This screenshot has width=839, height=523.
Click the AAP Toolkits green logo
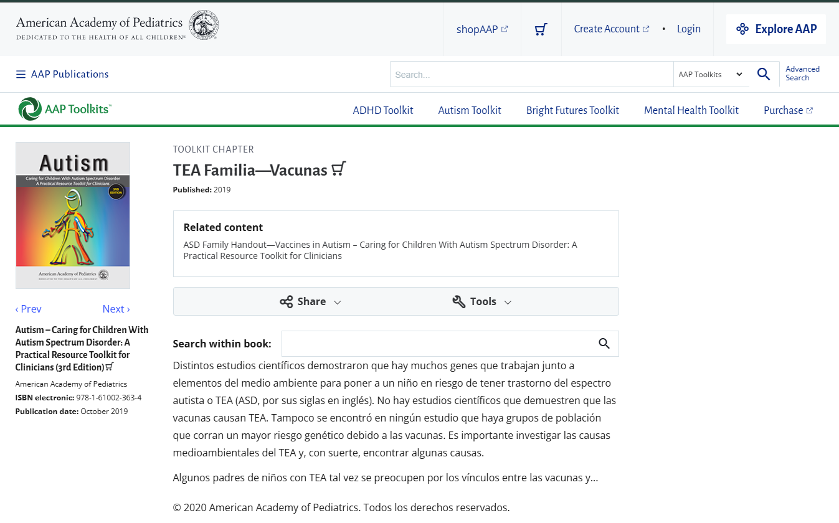pyautogui.click(x=65, y=109)
